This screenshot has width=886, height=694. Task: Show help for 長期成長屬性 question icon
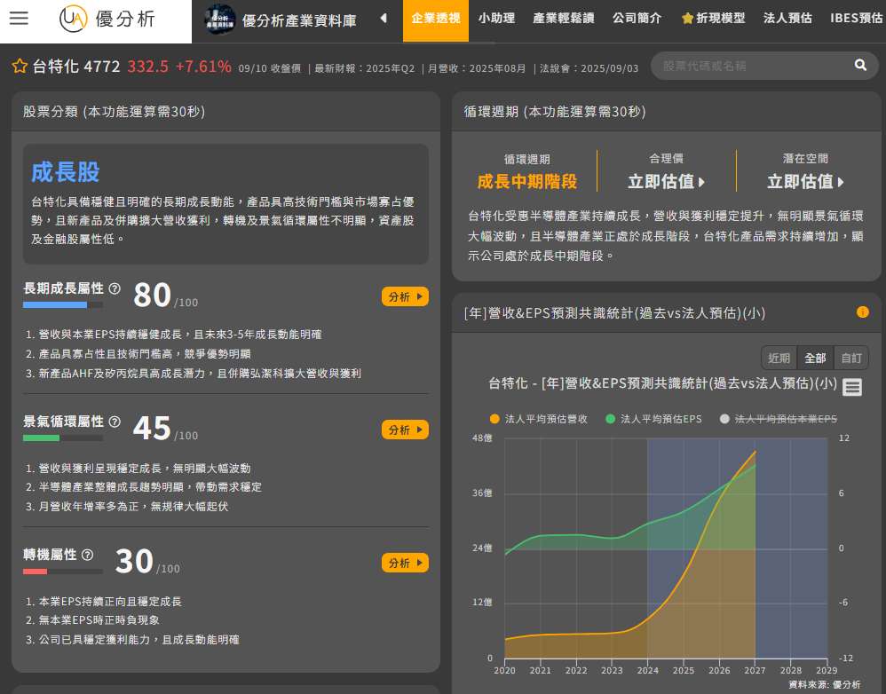tap(115, 288)
